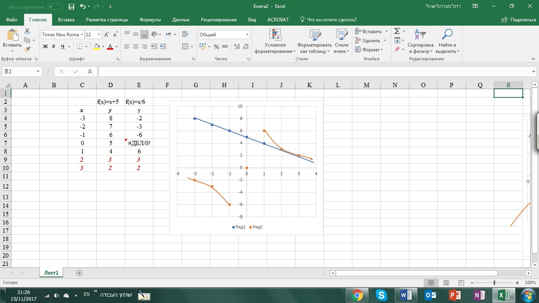Open Google Chrome from the taskbar
Screen dimensions: 539x303
pos(357,295)
